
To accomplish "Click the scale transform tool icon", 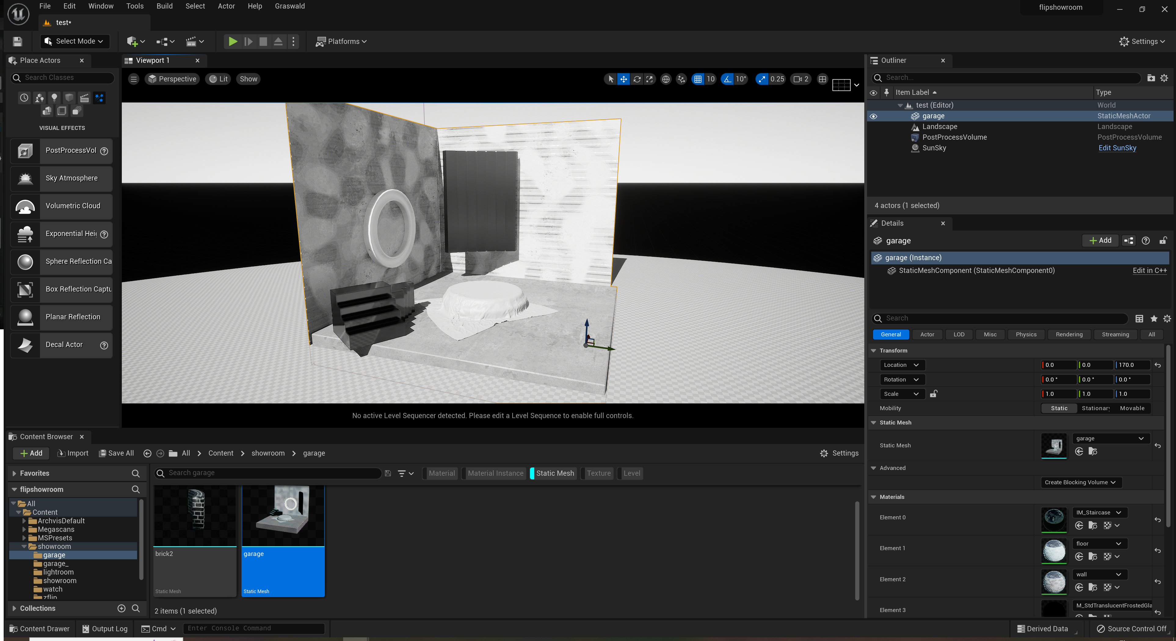I will [650, 79].
